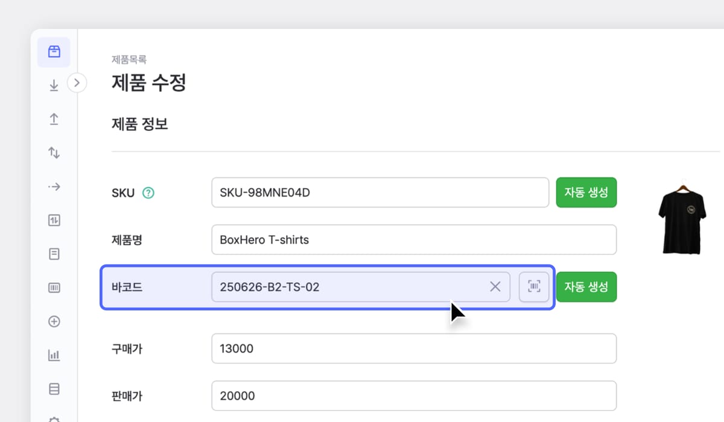Open the adjust stock up-down arrows icon
The image size is (724, 422).
click(x=54, y=153)
